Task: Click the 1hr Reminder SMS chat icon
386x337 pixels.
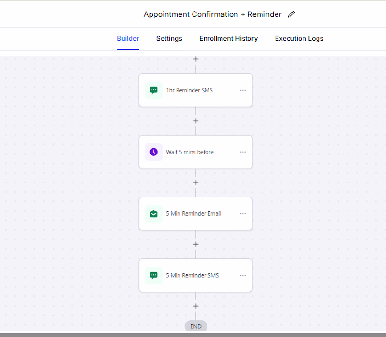Action: click(153, 90)
